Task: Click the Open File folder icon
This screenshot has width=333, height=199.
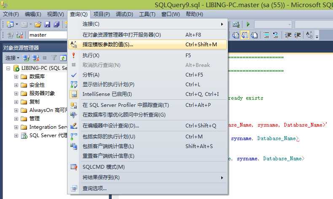Action: [38, 24]
